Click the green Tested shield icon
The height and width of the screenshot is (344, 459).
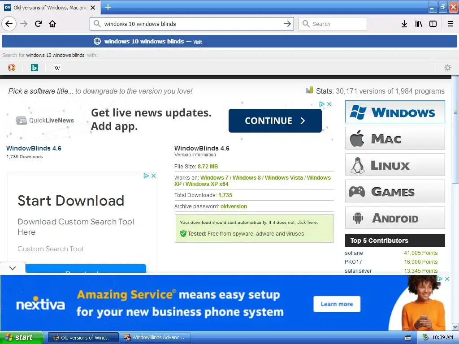tap(183, 233)
